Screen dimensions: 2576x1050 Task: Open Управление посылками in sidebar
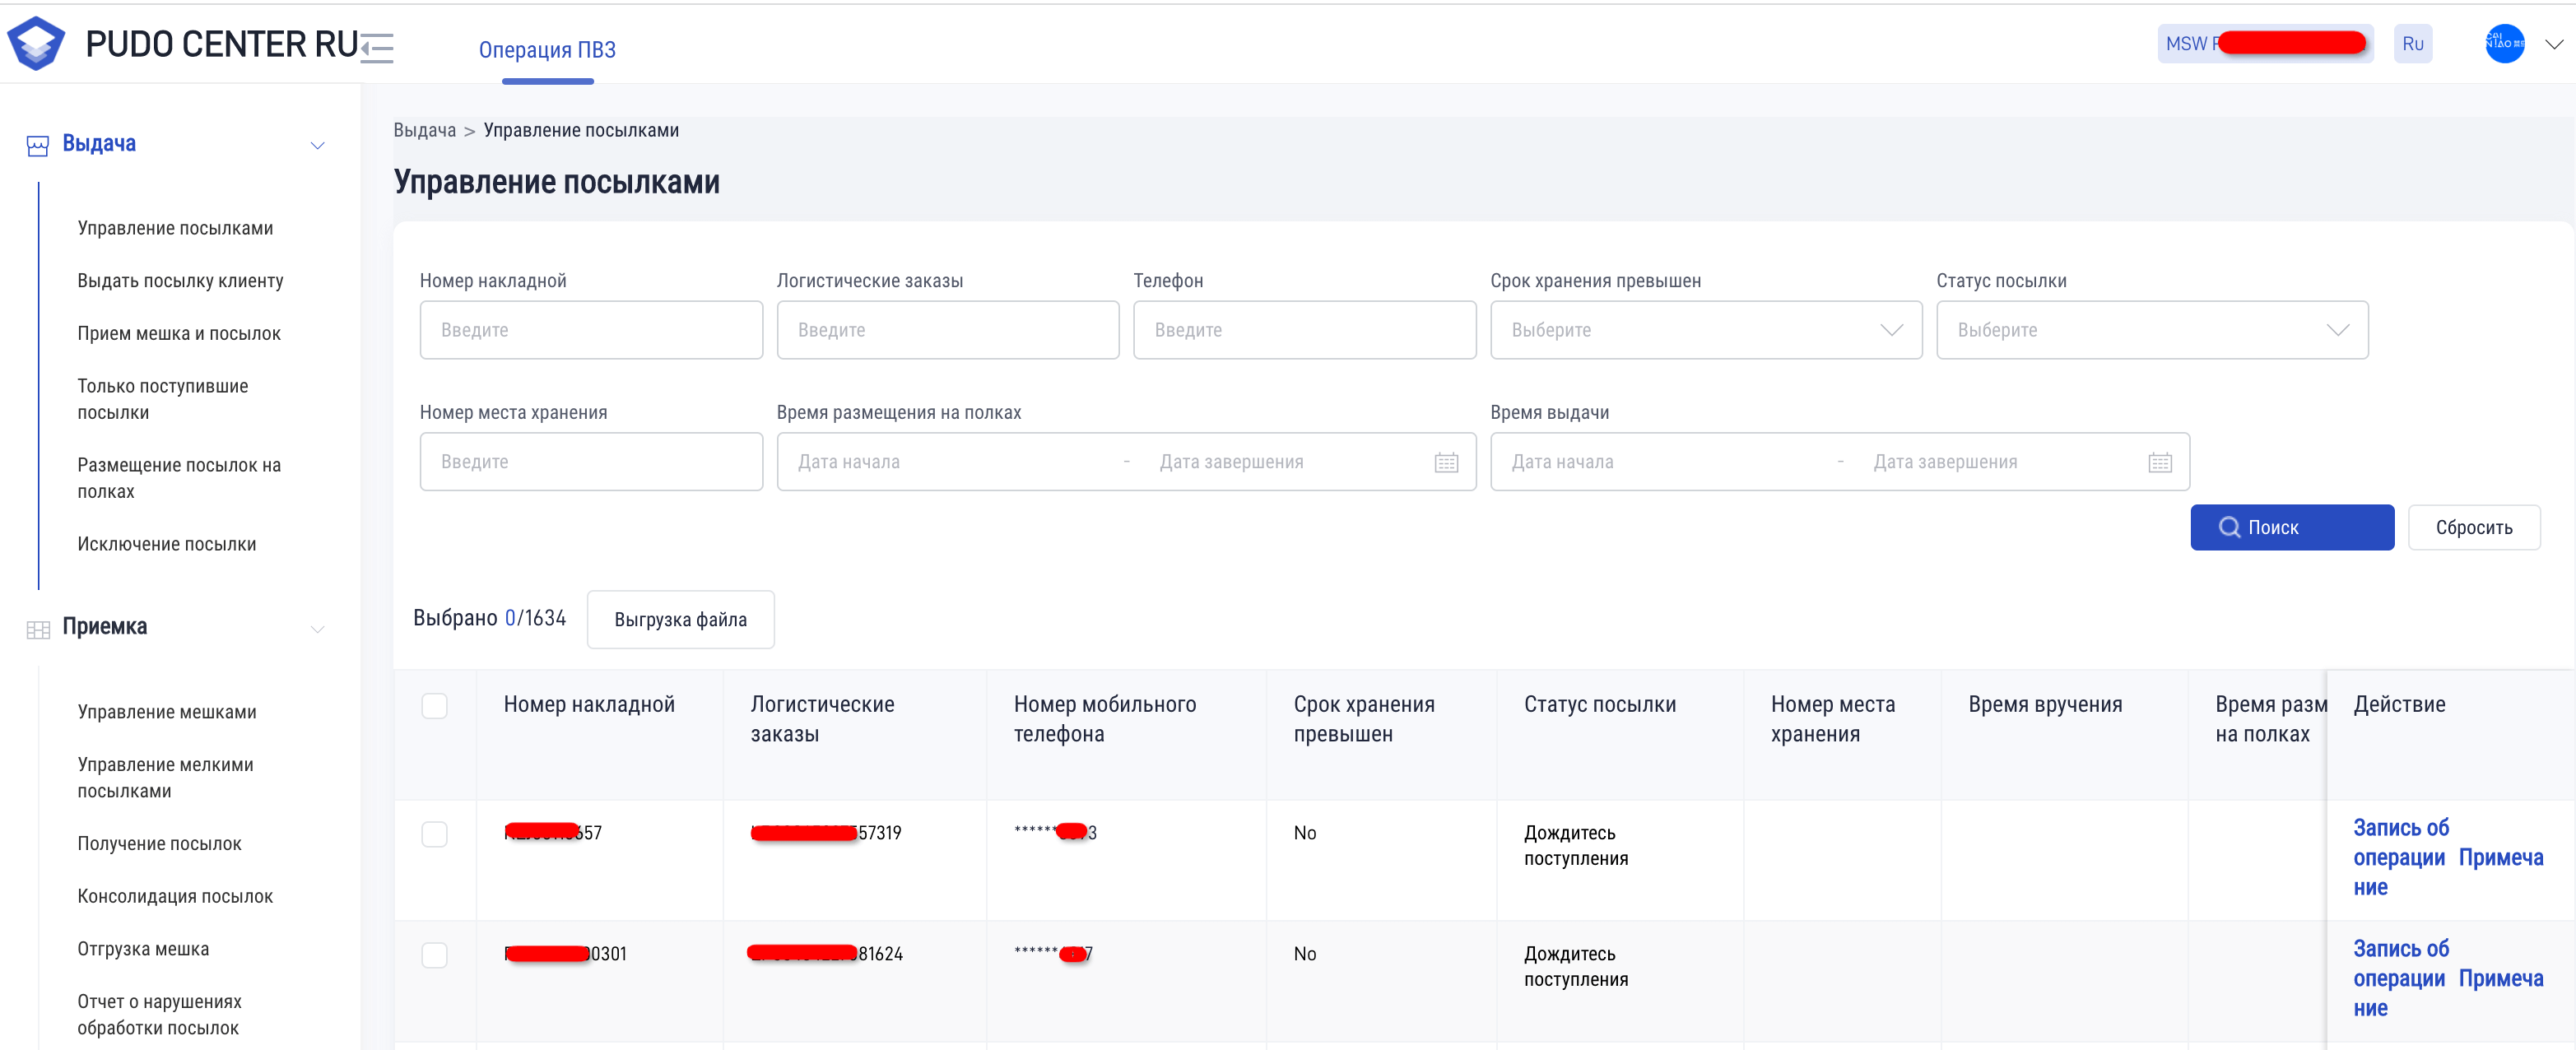point(175,228)
